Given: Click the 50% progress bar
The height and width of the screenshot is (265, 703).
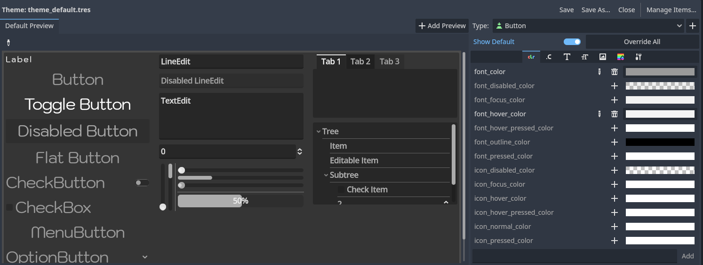Looking at the screenshot, I should click(240, 201).
